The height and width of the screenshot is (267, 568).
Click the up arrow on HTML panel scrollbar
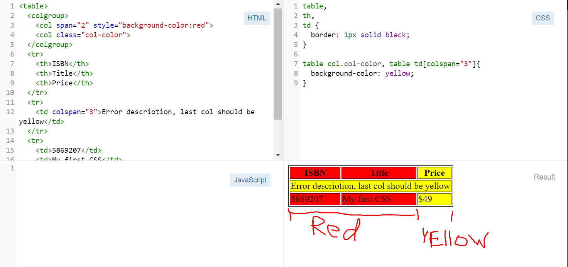[x=278, y=4]
